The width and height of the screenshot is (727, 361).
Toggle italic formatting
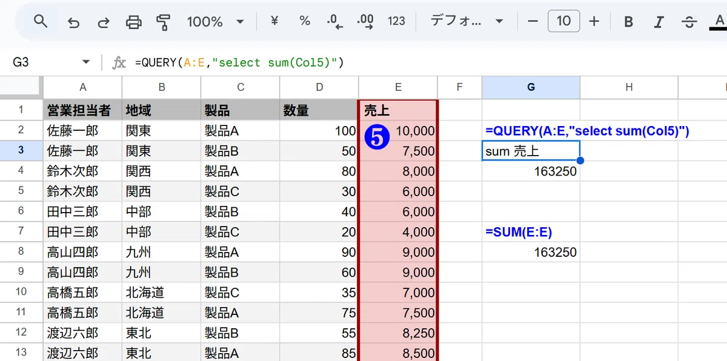pyautogui.click(x=659, y=22)
